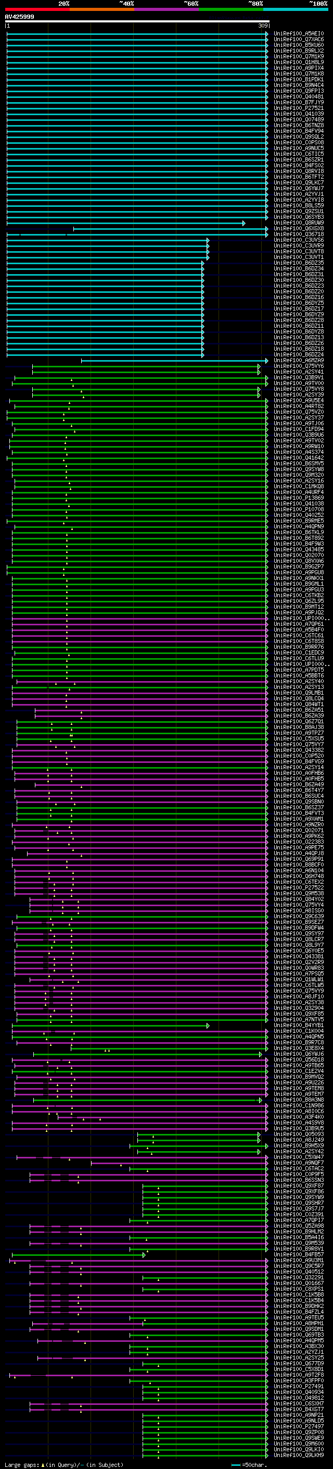Click the 309 query length marker
Viewport: 333px width, 1469px height.
262,26
